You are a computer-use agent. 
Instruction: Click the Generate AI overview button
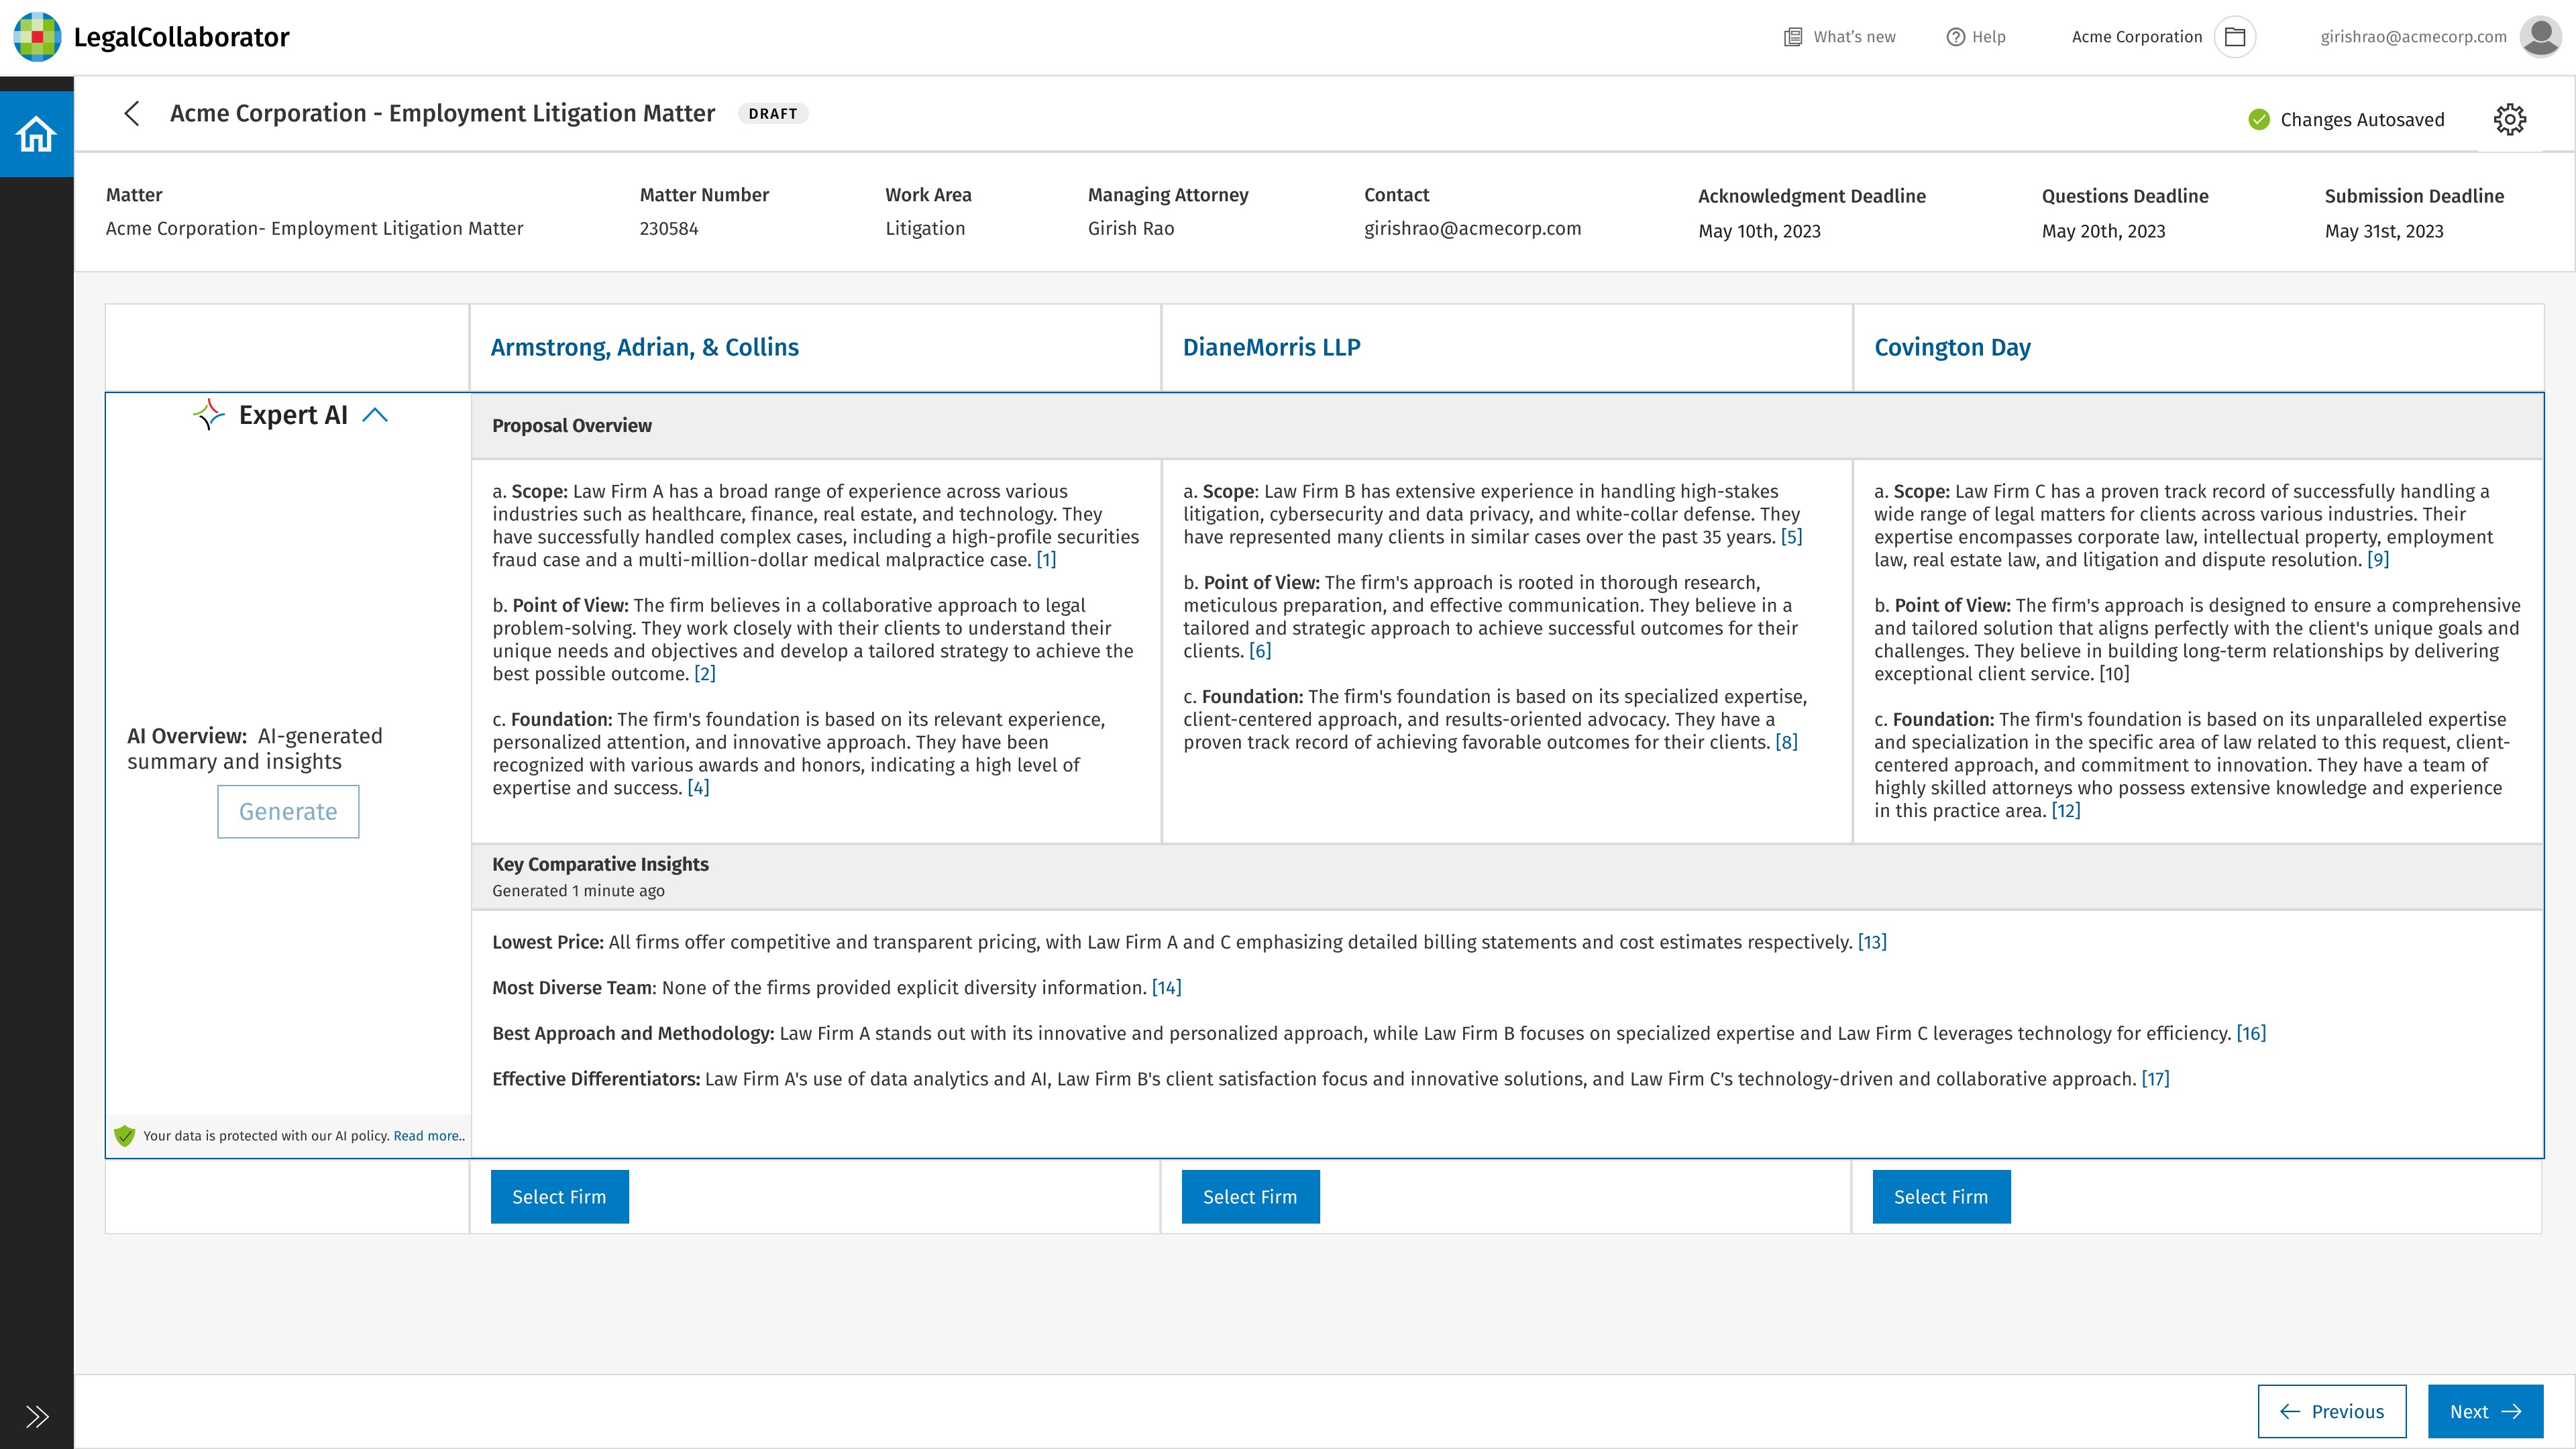288,812
